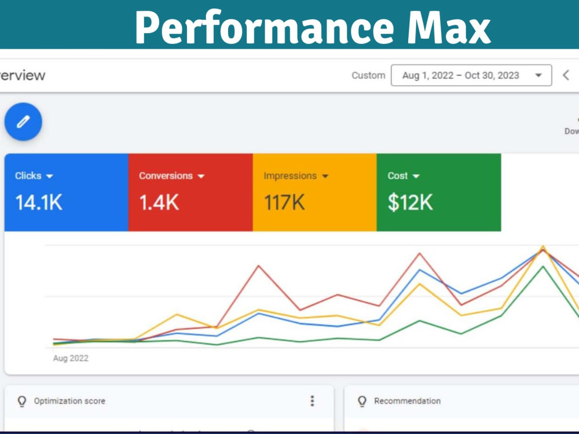The height and width of the screenshot is (434, 579).
Task: Select the $12K cost value
Action: coord(410,203)
